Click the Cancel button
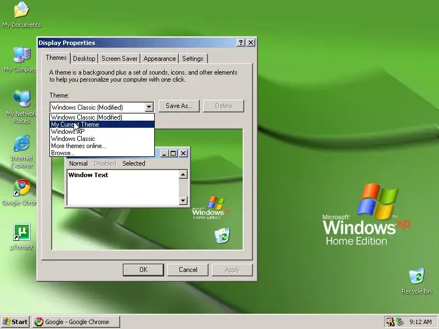This screenshot has width=439, height=329. point(188,270)
